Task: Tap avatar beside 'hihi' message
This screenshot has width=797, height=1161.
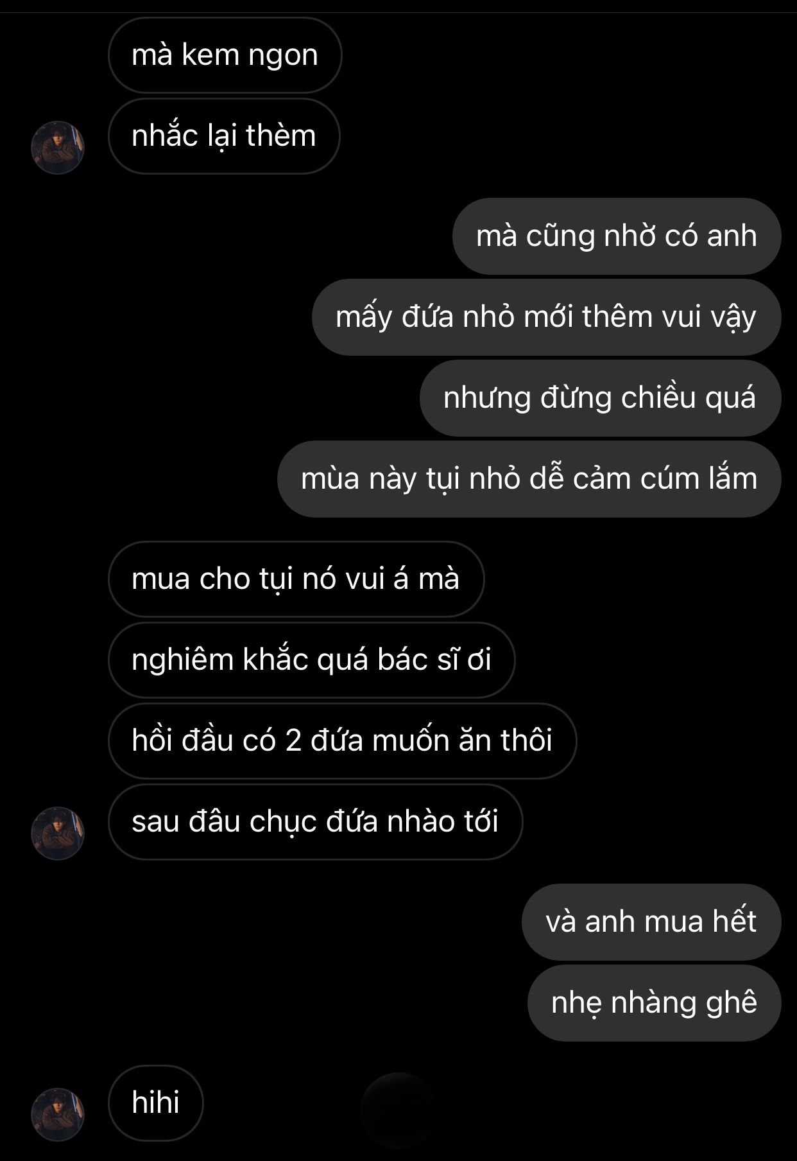Action: click(x=58, y=1114)
